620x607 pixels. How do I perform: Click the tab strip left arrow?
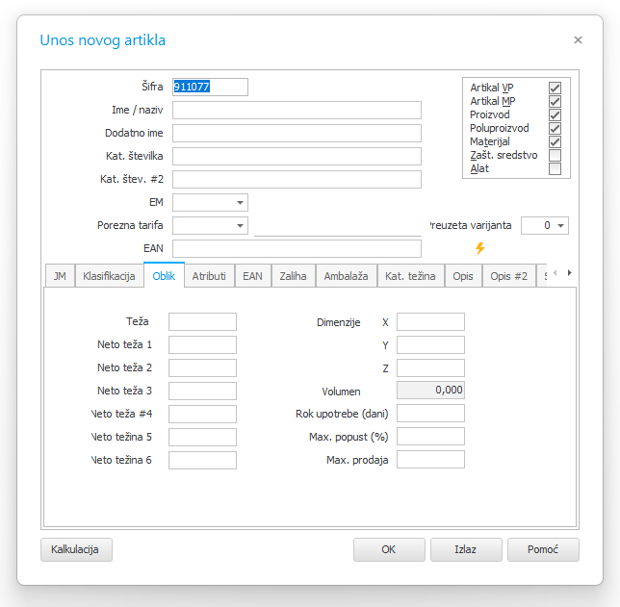tap(555, 272)
